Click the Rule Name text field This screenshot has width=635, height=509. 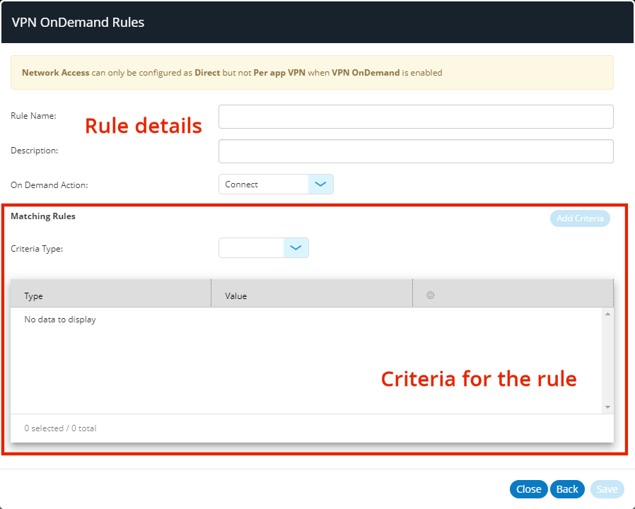pyautogui.click(x=415, y=117)
